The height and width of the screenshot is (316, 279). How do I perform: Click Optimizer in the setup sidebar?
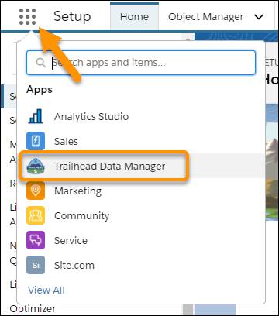33,308
